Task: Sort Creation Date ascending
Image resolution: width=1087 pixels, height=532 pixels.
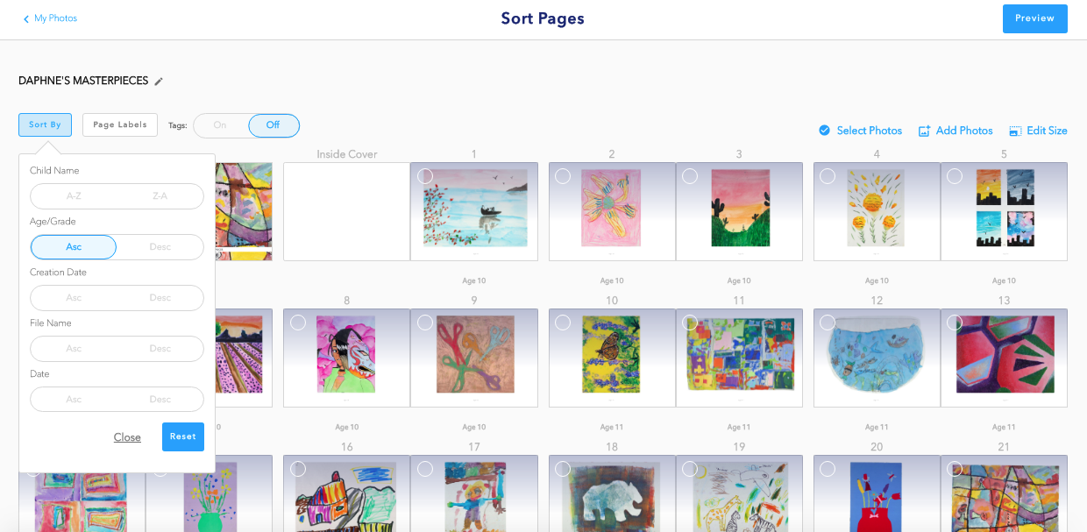Action: (74, 298)
